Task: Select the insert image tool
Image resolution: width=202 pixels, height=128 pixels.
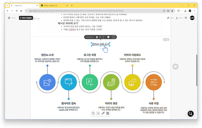Action: (108, 113)
